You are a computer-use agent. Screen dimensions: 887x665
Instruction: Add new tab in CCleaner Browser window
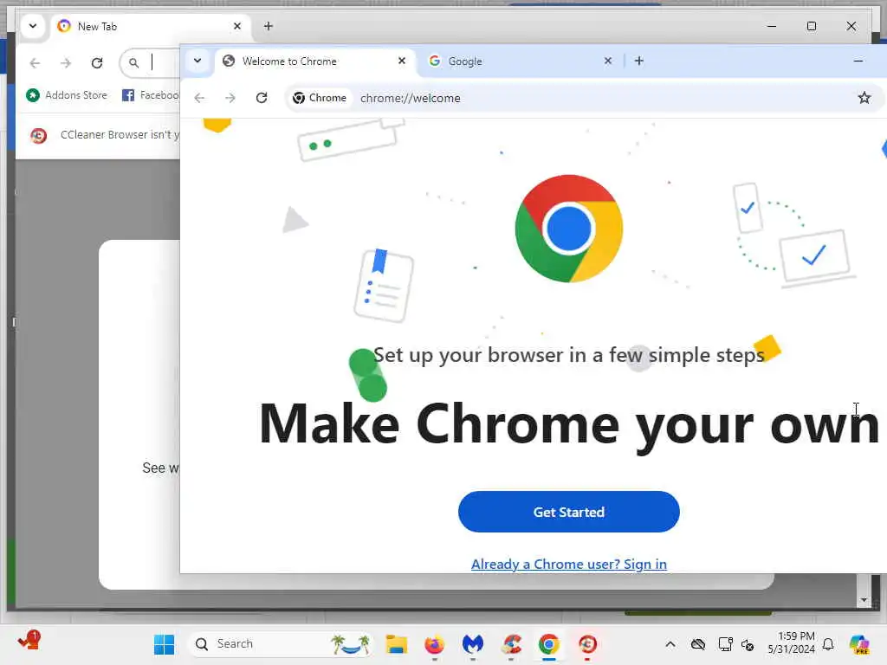[269, 26]
